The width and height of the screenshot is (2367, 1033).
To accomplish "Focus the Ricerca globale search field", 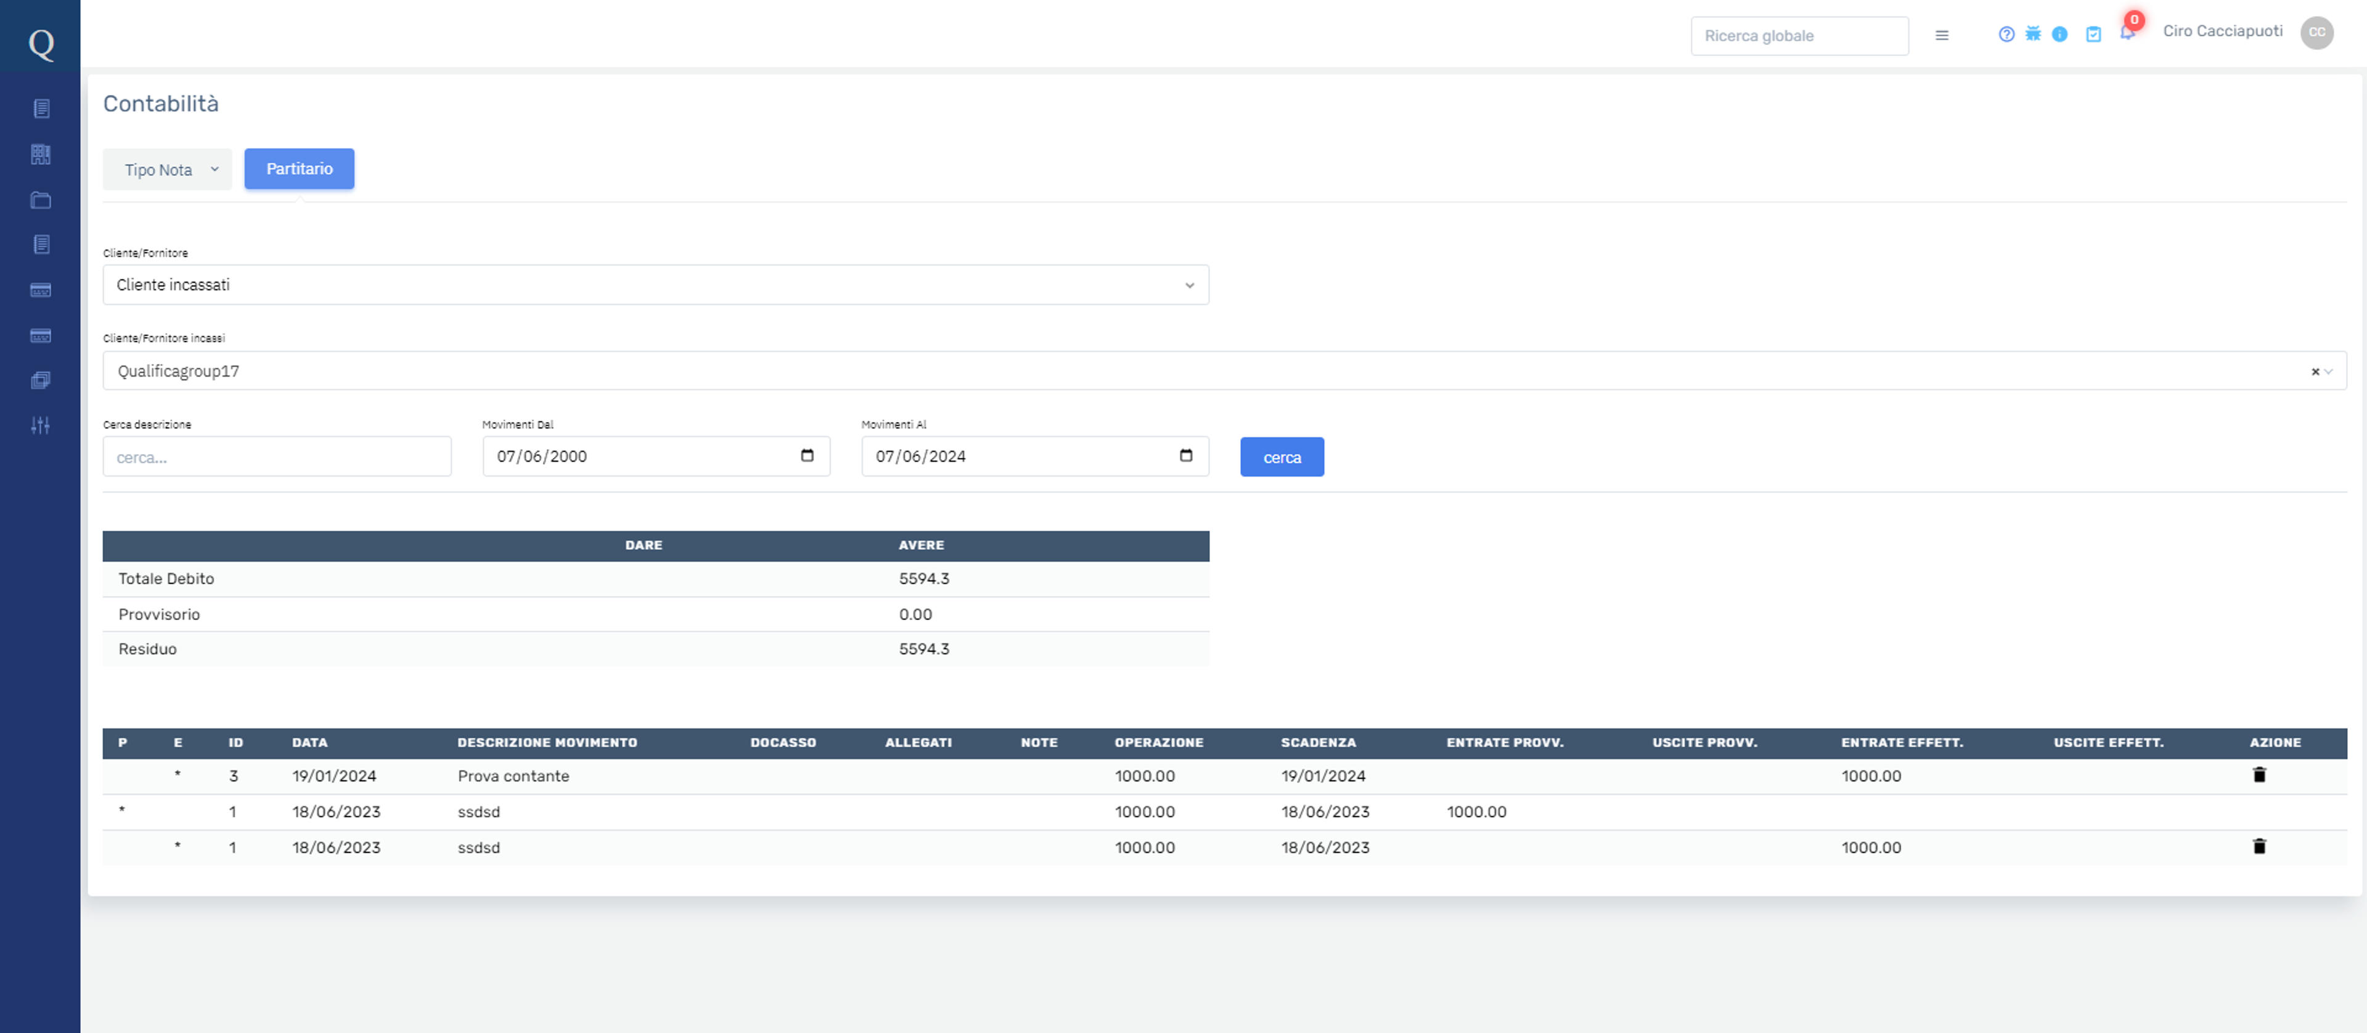I will (x=1799, y=36).
